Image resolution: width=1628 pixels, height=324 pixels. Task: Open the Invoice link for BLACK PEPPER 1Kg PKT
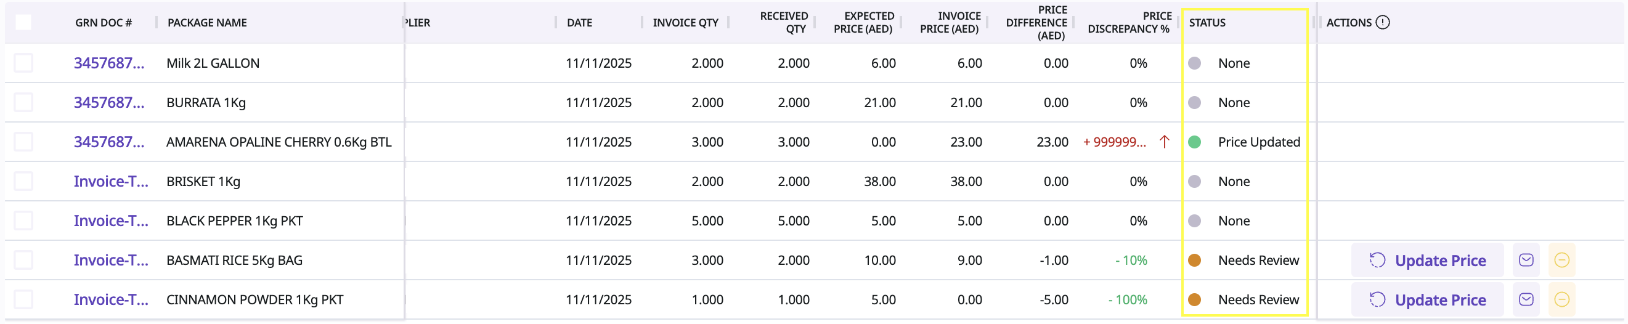click(x=112, y=221)
